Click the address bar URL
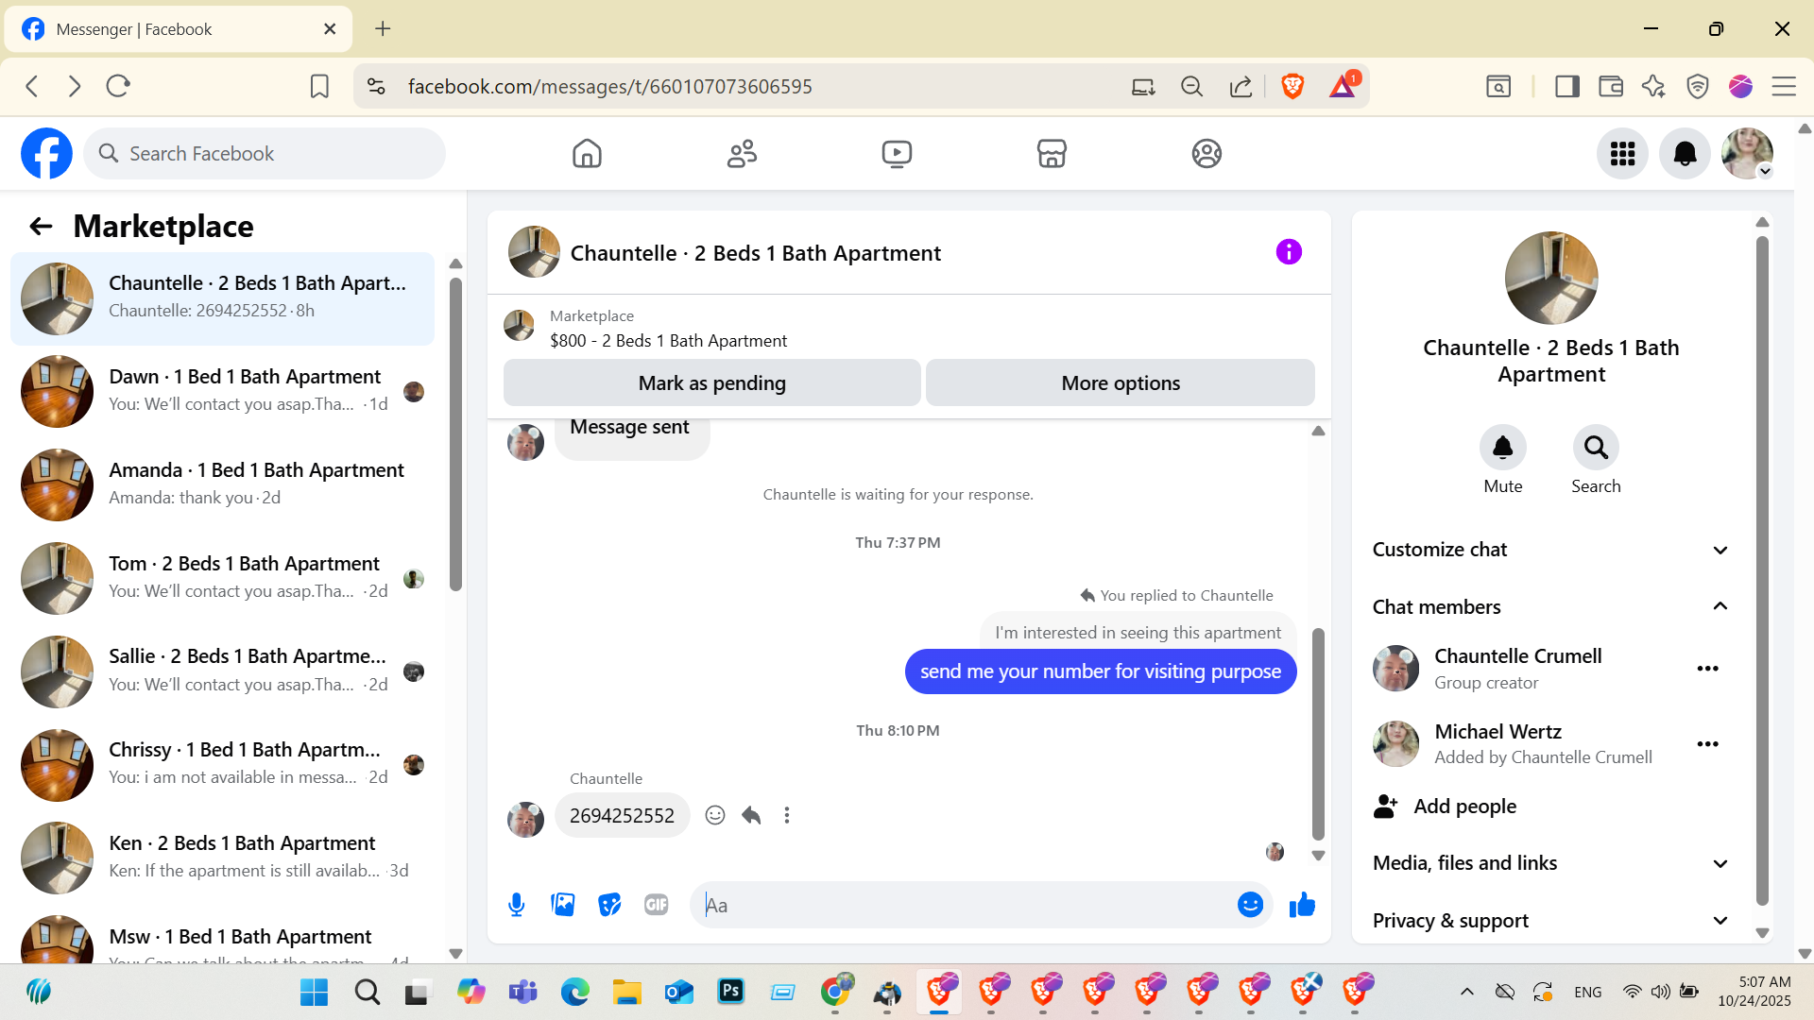This screenshot has width=1814, height=1020. click(609, 86)
